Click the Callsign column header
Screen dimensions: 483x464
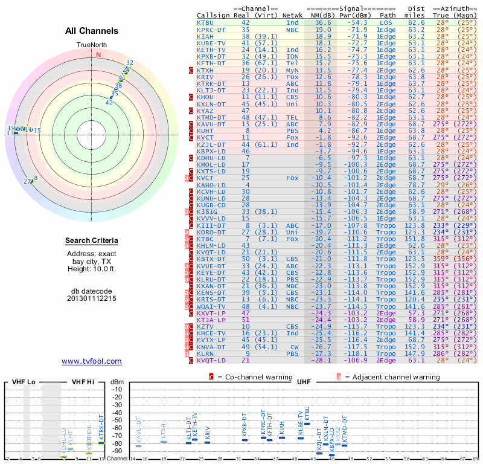[213, 16]
